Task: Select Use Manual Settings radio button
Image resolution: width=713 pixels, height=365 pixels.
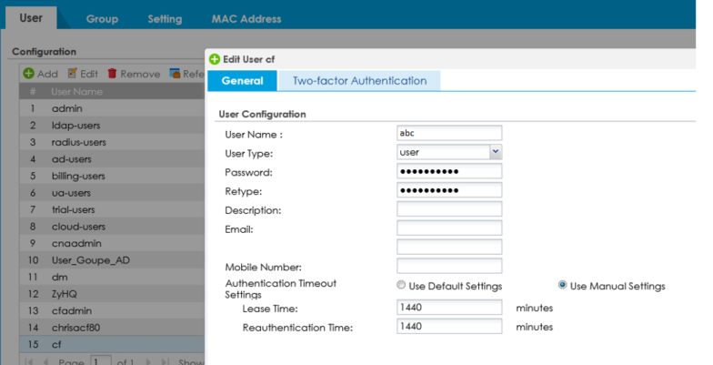Action: (x=563, y=286)
